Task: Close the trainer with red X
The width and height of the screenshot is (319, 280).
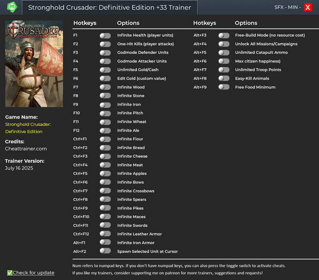Action: click(x=308, y=7)
